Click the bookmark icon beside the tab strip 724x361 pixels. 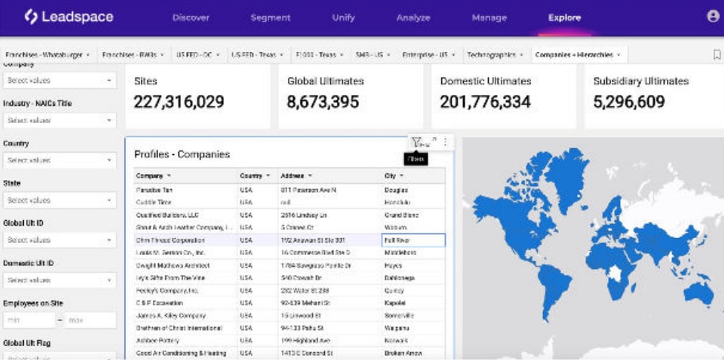click(717, 54)
